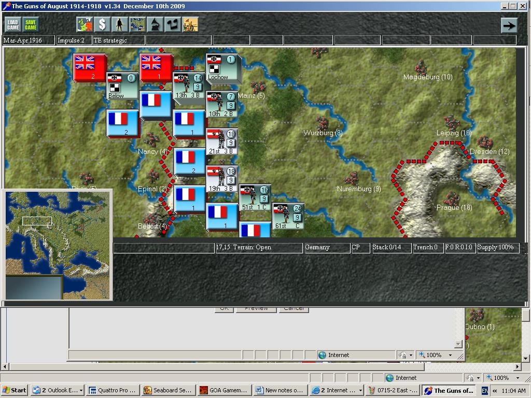
Task: Open the Windows Start menu
Action: [14, 390]
